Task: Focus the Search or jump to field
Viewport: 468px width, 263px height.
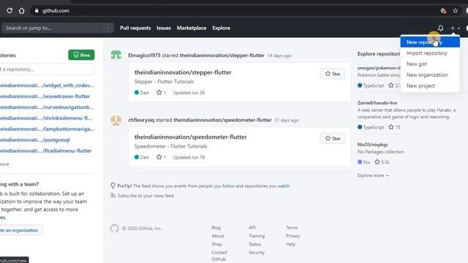Action: pos(57,28)
